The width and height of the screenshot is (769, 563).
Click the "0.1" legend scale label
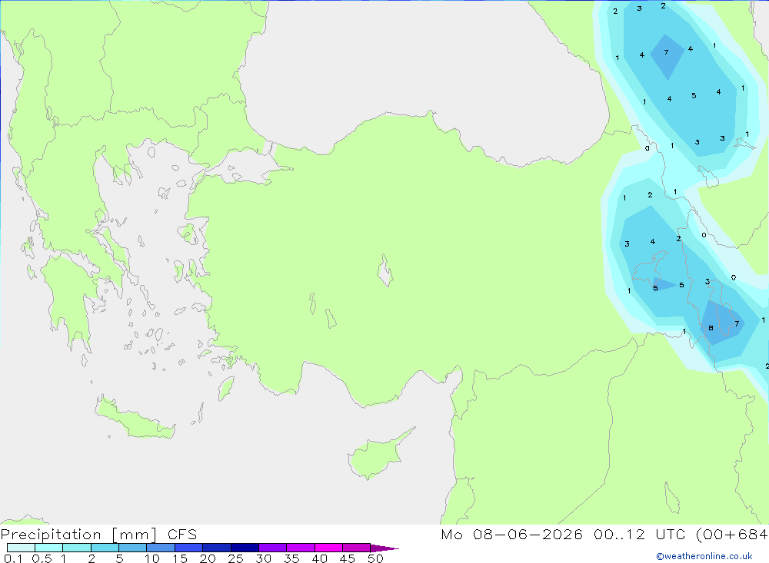coord(13,558)
